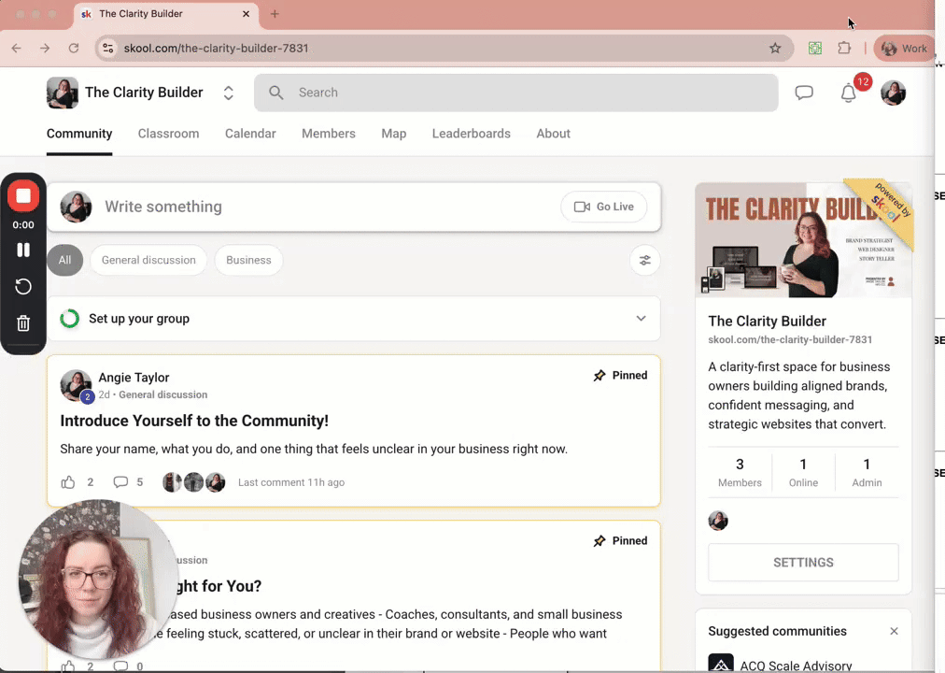Click the General discussion label on Angie's post

tap(162, 395)
